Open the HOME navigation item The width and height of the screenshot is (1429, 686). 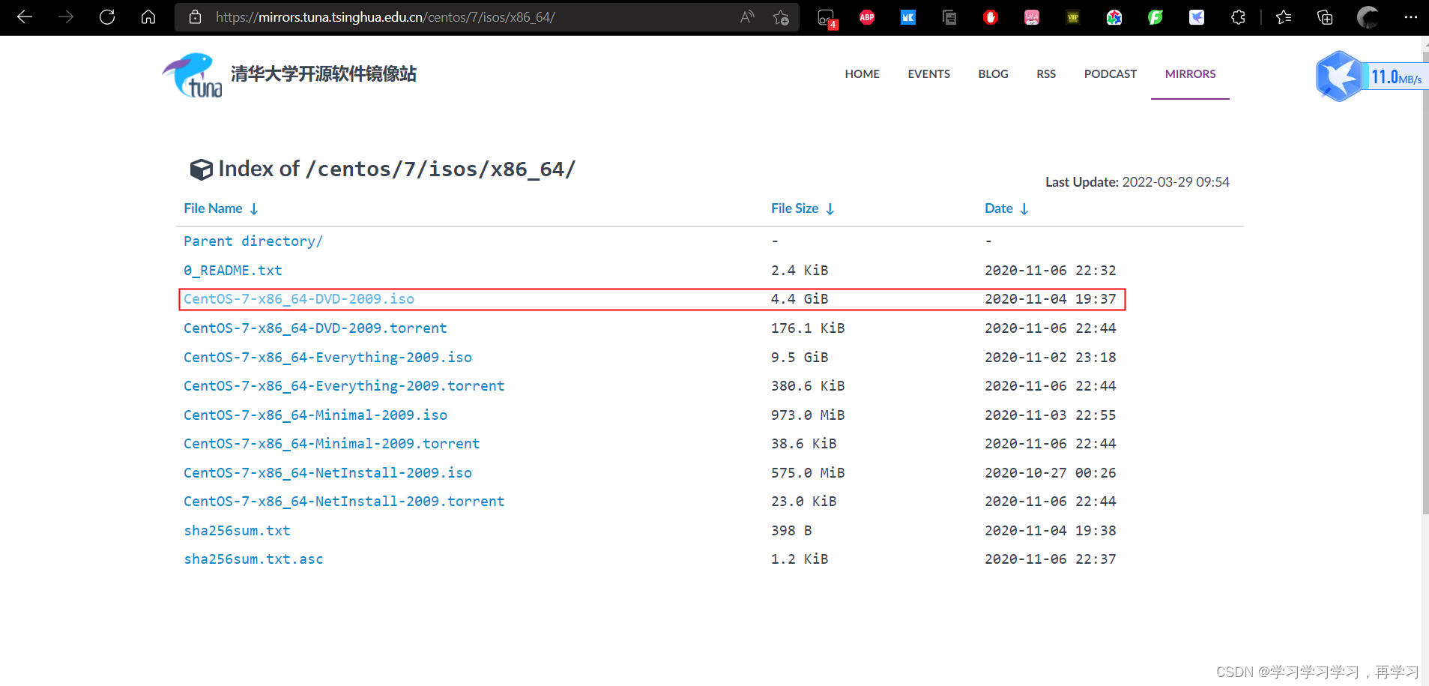[862, 74]
